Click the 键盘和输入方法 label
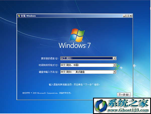 coord(48,72)
